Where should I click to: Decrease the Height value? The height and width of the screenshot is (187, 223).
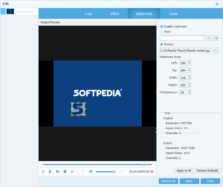(x=189, y=86)
